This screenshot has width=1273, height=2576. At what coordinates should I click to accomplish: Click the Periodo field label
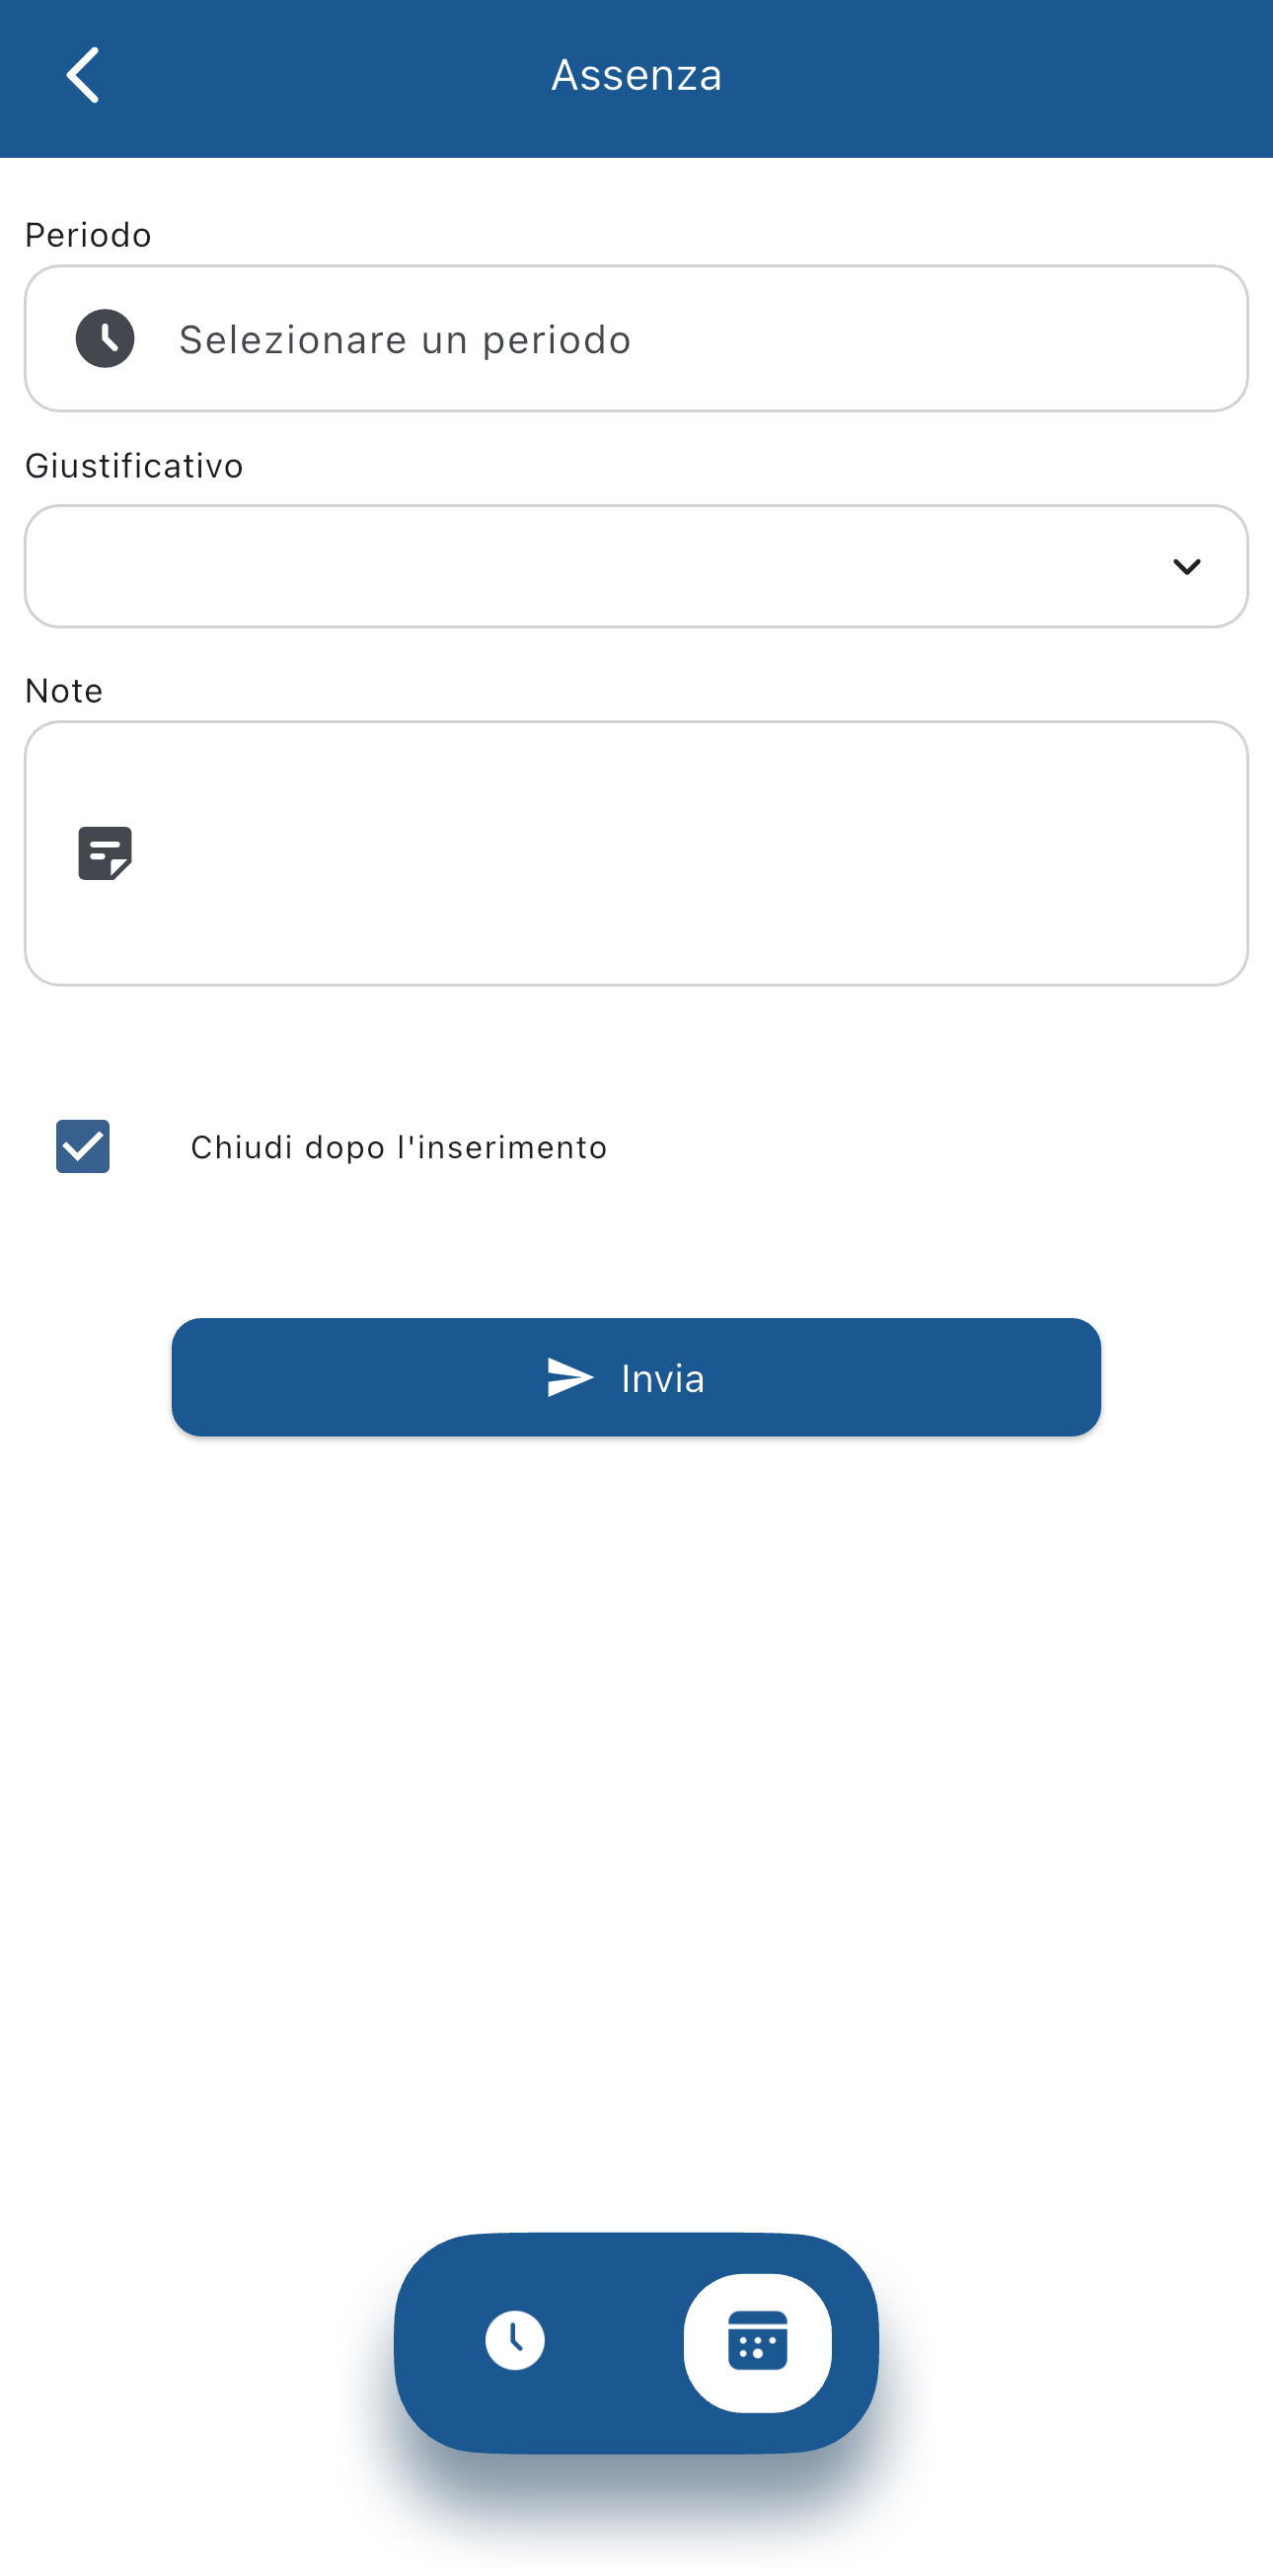pyautogui.click(x=88, y=235)
